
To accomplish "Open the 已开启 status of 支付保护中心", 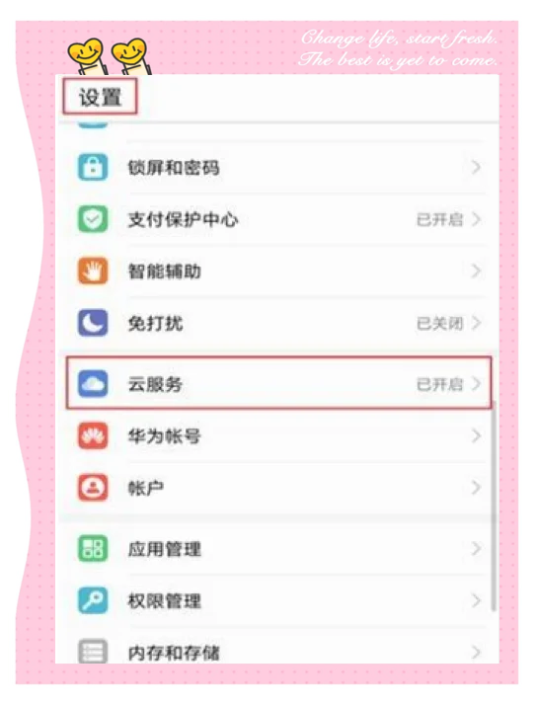I will [x=439, y=220].
